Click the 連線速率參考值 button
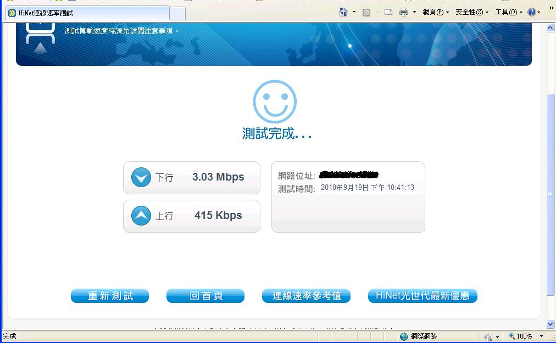This screenshot has width=556, height=343. [x=306, y=295]
